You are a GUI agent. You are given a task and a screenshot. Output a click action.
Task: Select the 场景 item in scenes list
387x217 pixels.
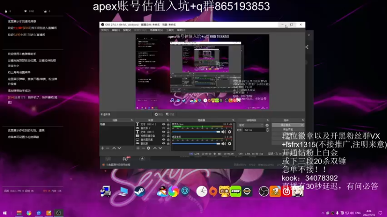coord(117,124)
